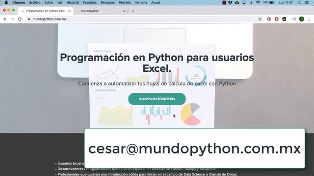
Task: Open the Ayuda menu
Action: pyautogui.click(x=156, y=2)
